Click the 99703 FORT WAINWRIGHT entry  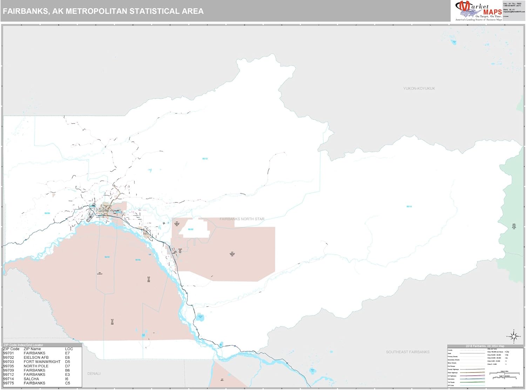36,362
